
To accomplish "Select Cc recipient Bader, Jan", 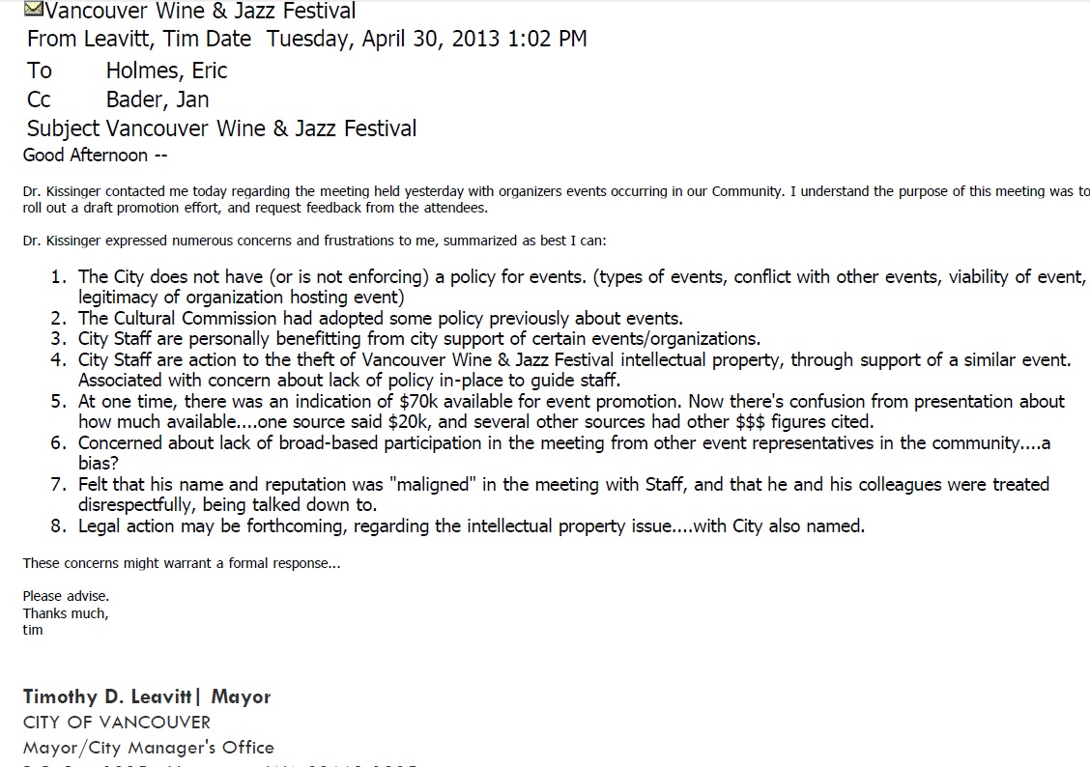I will (x=158, y=99).
